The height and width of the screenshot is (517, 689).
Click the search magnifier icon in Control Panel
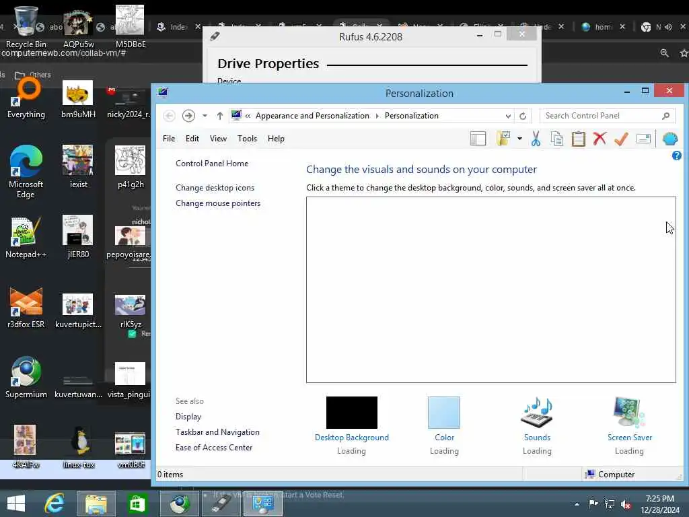[x=665, y=116]
